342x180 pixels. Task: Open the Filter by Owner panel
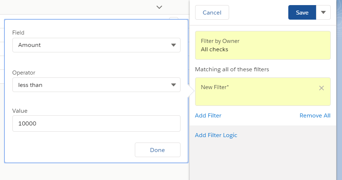click(x=263, y=45)
